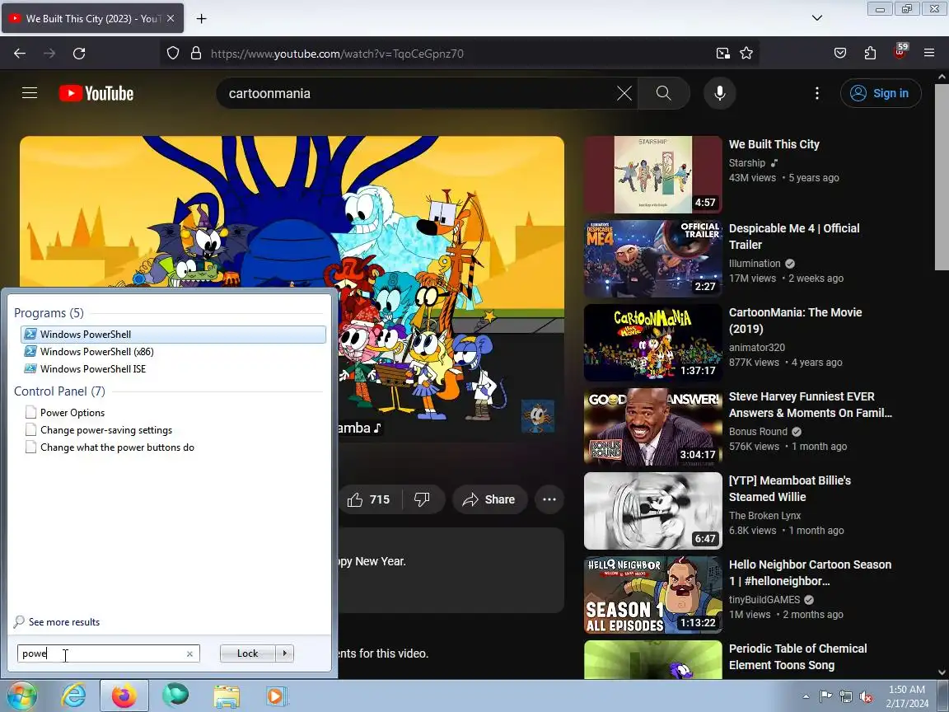Click the Windows Start orb
The width and height of the screenshot is (949, 712).
coord(21,696)
